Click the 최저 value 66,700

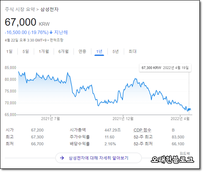(x=37, y=144)
